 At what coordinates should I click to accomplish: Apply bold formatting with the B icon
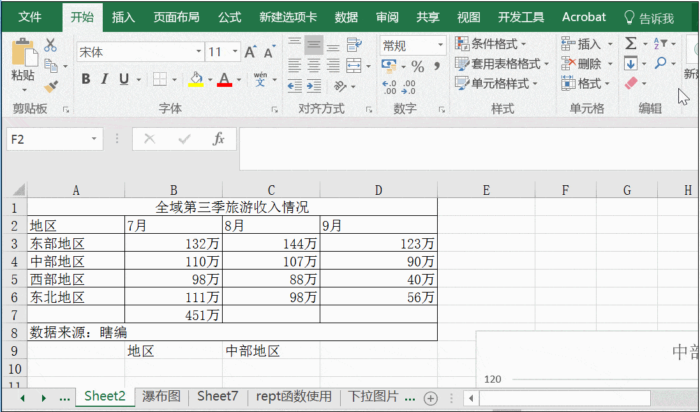(86, 79)
